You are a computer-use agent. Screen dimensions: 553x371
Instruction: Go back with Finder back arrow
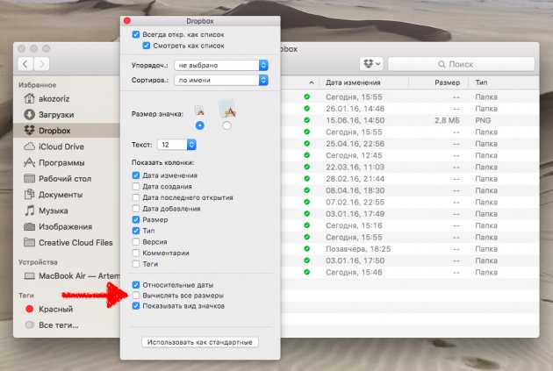(x=25, y=64)
